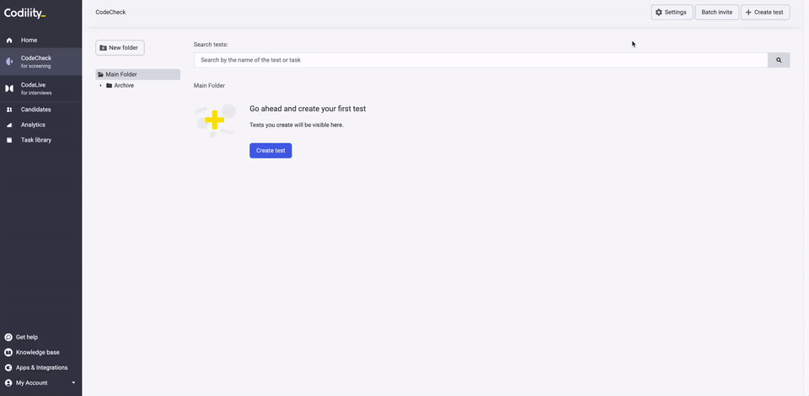
Task: Open the Knowledge base book icon
Action: coord(8,353)
